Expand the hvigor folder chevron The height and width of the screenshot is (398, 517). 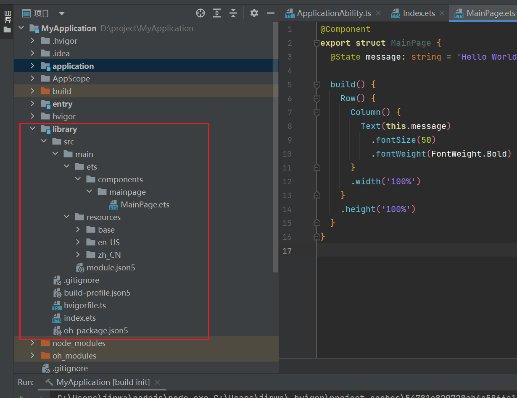tap(32, 116)
